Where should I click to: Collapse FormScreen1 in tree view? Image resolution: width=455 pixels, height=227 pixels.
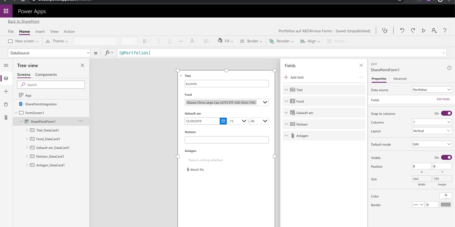tap(16, 113)
